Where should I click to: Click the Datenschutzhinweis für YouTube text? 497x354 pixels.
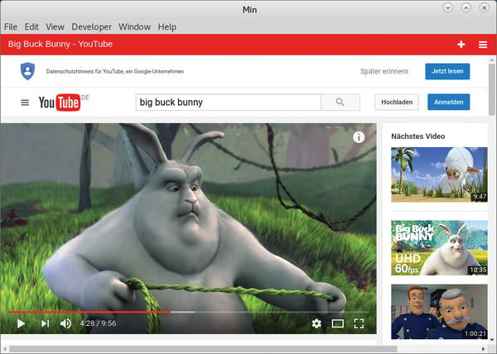[x=115, y=71]
